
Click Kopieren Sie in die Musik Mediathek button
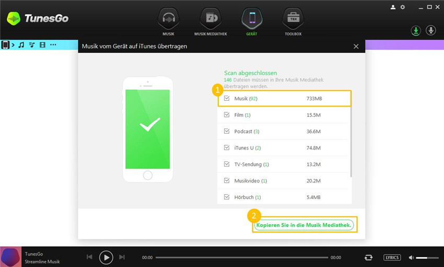coord(304,225)
